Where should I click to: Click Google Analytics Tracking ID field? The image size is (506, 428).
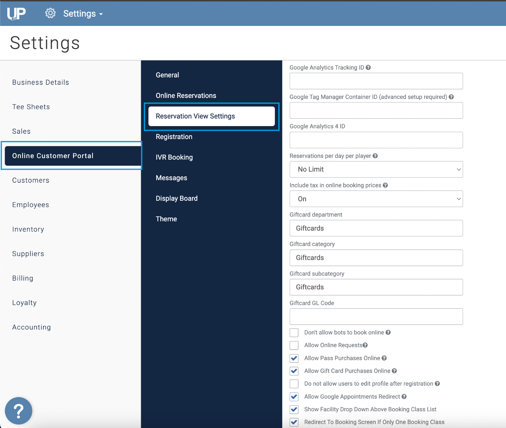376,81
